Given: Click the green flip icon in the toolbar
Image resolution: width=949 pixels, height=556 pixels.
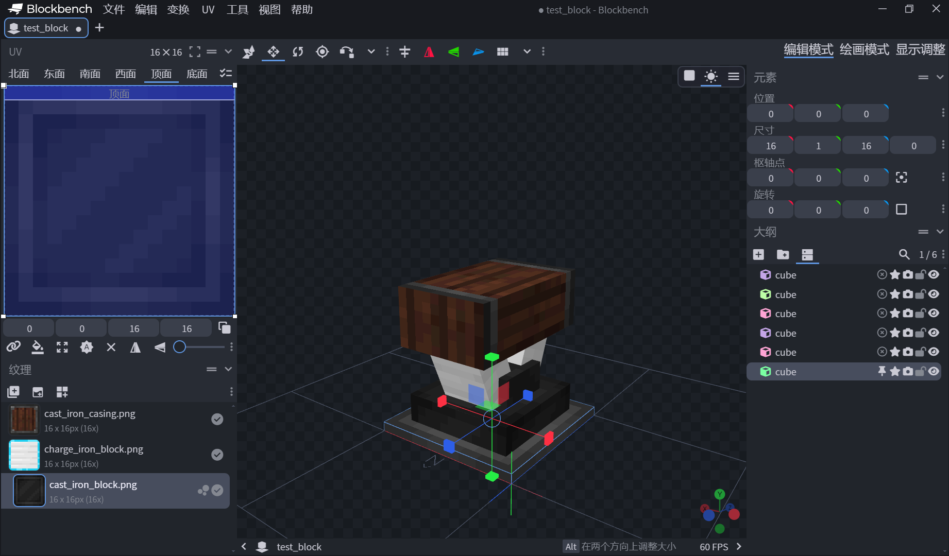Looking at the screenshot, I should coord(453,51).
